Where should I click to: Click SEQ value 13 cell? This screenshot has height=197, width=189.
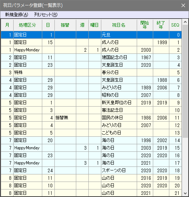(175, 133)
